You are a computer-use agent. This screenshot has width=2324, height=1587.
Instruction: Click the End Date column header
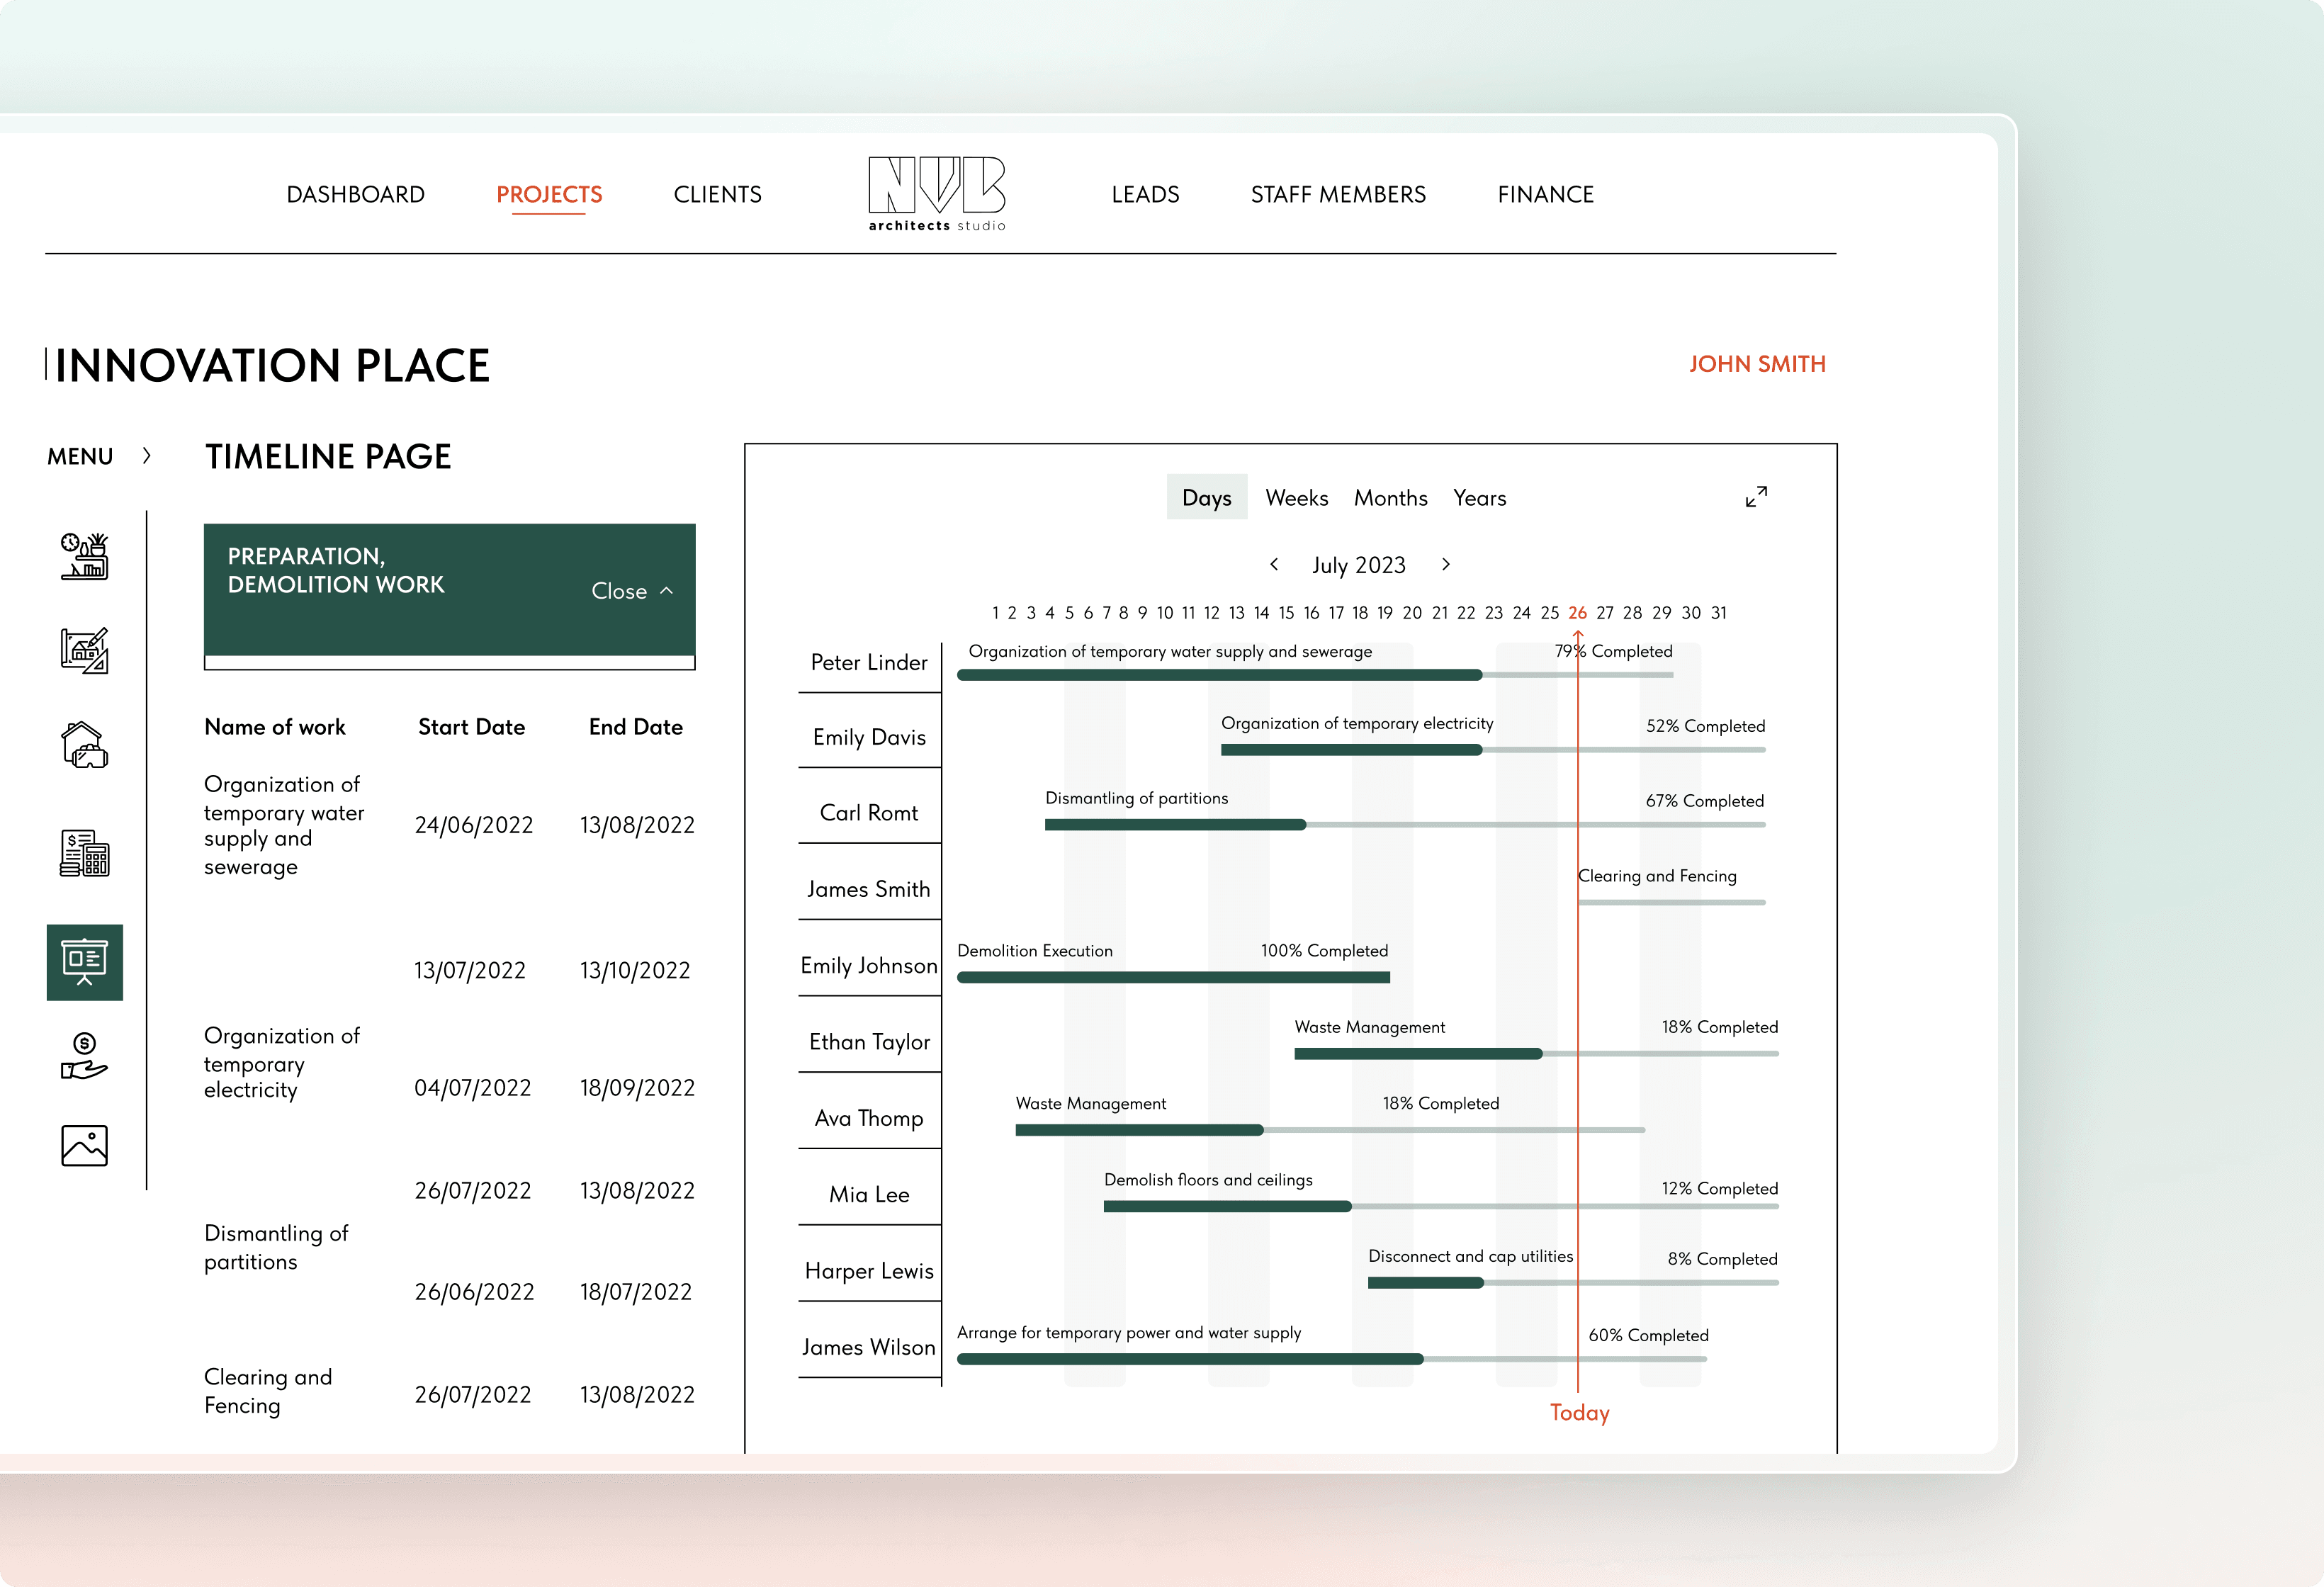coord(636,727)
